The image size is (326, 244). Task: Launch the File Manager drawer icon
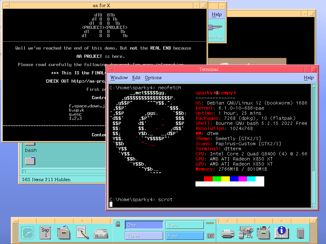click(x=64, y=233)
